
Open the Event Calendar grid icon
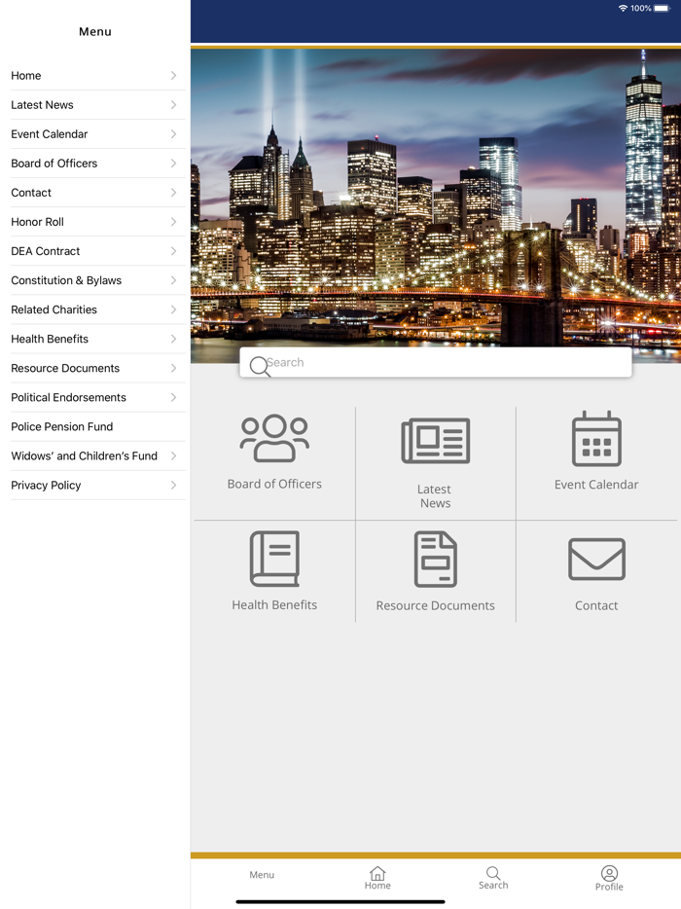point(596,439)
